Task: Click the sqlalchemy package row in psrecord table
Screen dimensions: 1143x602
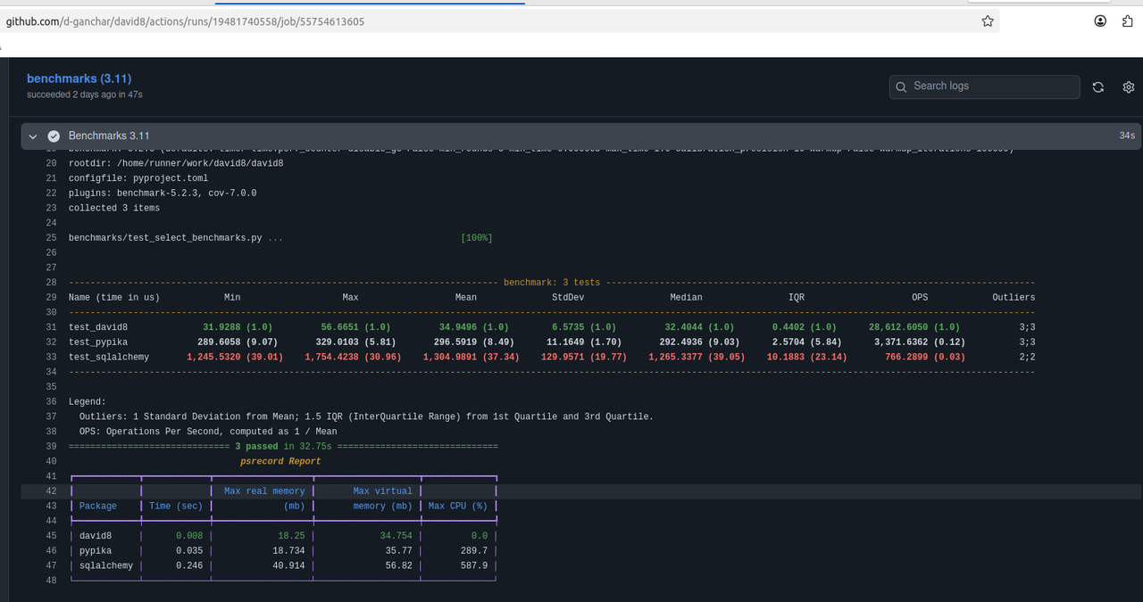Action: point(283,566)
